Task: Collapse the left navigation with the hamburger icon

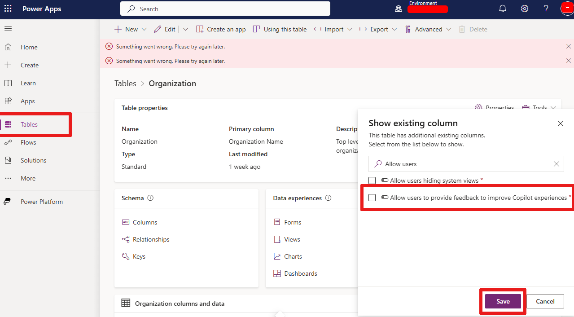Action: coord(8,29)
